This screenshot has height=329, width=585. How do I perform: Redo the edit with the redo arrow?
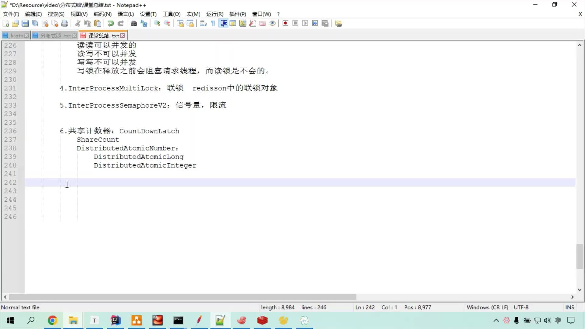point(121,23)
